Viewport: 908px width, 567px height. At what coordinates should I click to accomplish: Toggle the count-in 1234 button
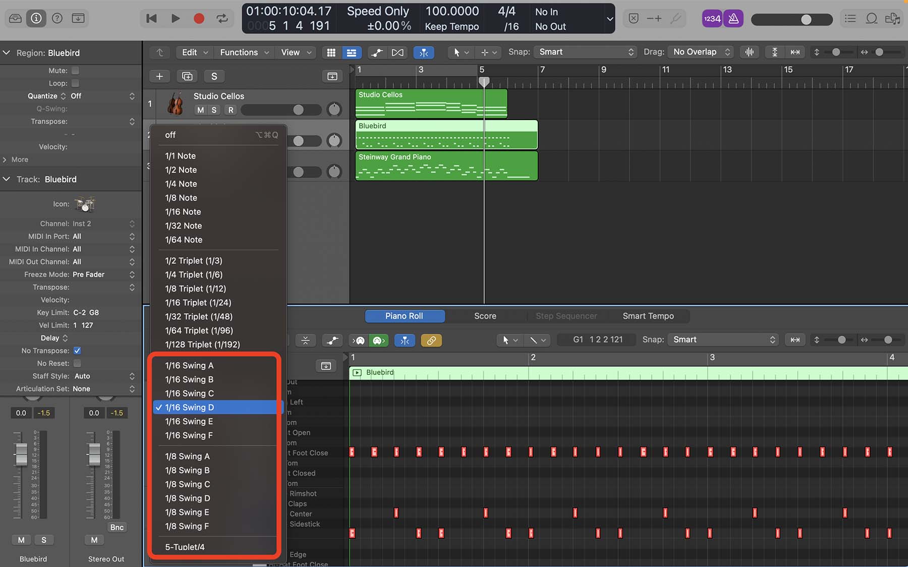[x=712, y=19]
